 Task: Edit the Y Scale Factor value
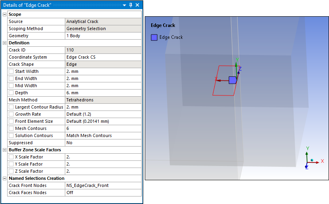[x=103, y=164]
